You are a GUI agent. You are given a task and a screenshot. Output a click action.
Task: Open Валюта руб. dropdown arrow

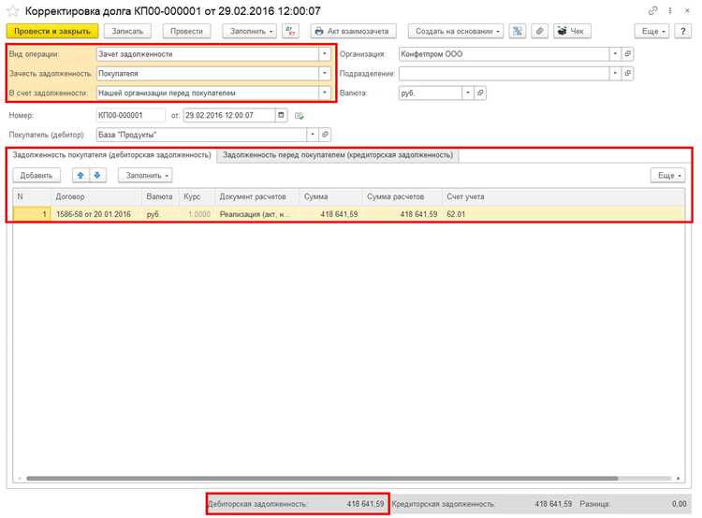[x=468, y=93]
